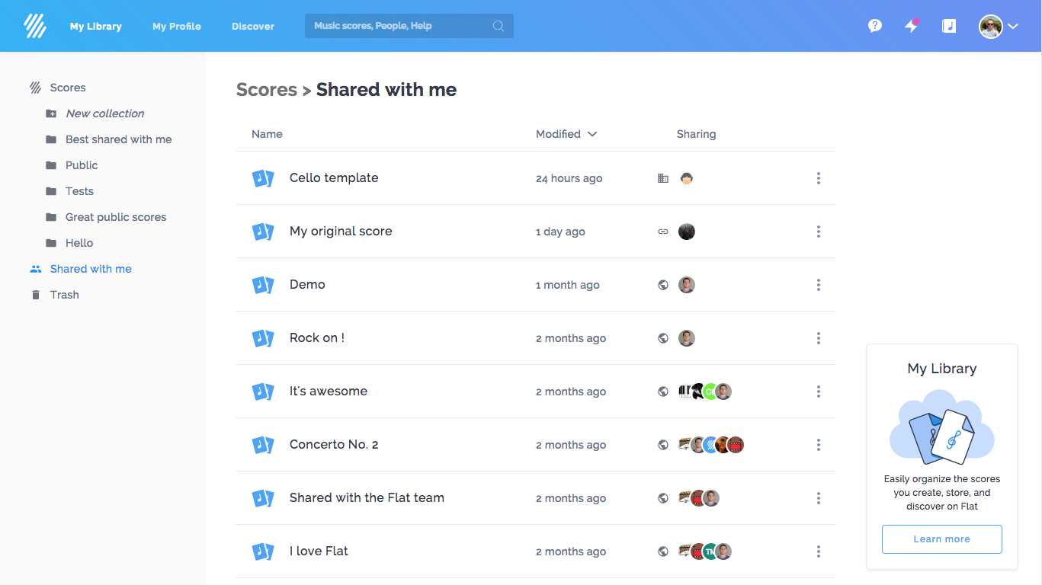Open the Shared with the Flat team score
The width and height of the screenshot is (1042, 585).
[x=367, y=498]
